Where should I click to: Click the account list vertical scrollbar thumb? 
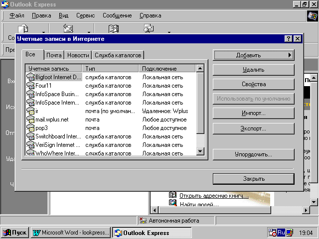(x=200, y=103)
